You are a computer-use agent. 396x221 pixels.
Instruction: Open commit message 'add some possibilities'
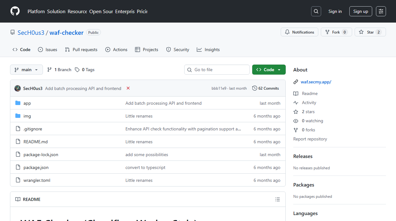point(147,155)
